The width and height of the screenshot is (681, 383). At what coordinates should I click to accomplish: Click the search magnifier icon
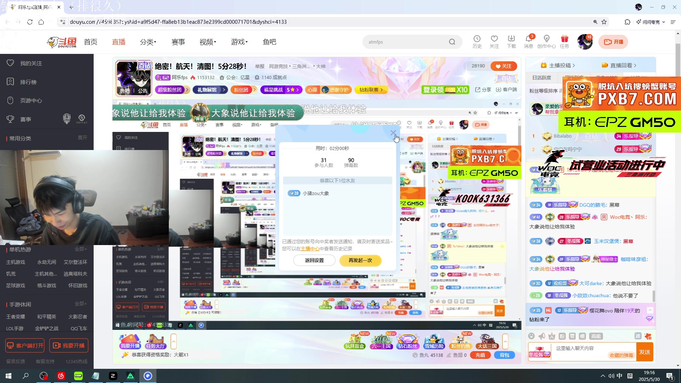[x=452, y=42]
